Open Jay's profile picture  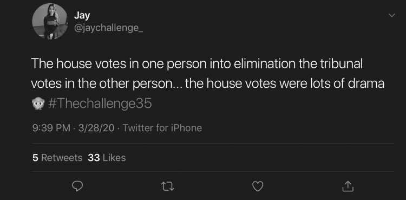click(x=49, y=21)
